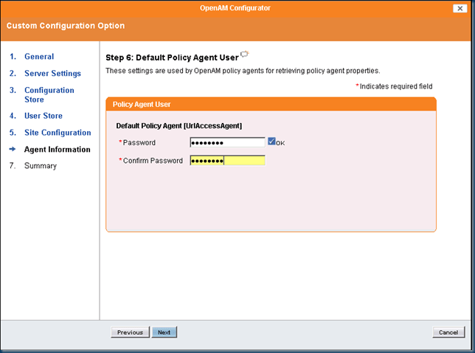
Task: Select the Agent Information step label
Action: pos(57,150)
